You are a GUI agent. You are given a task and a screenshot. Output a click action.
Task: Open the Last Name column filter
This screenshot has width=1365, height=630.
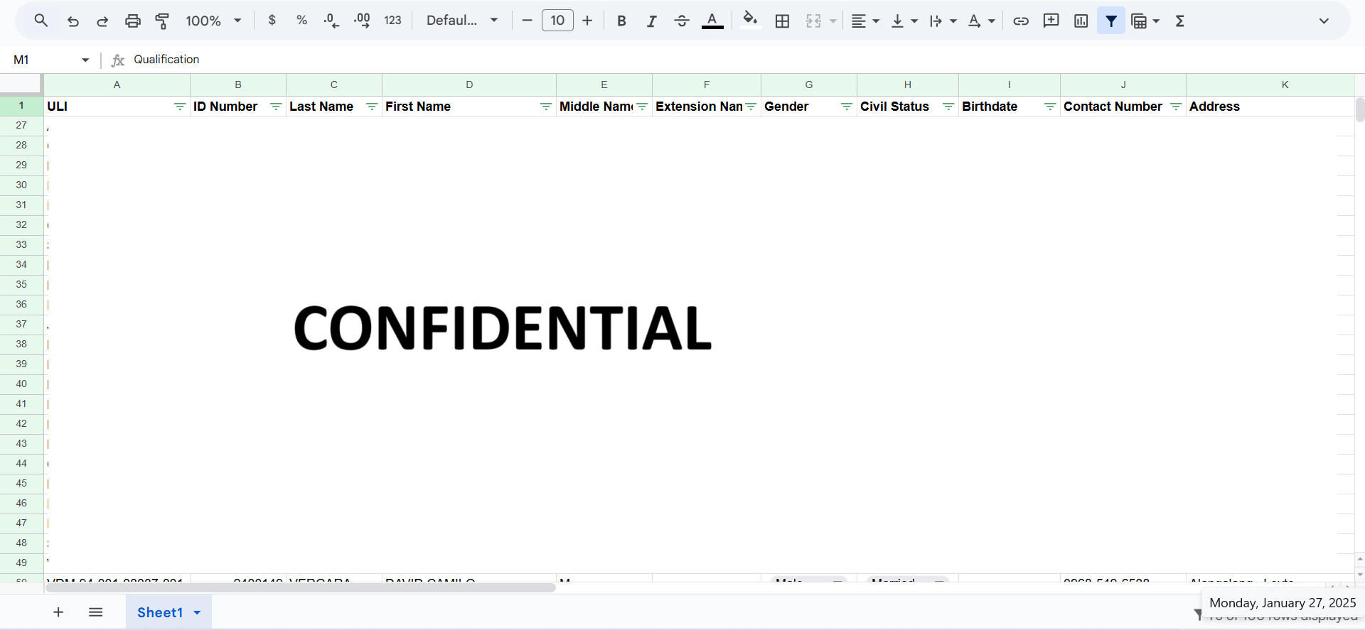(x=371, y=107)
